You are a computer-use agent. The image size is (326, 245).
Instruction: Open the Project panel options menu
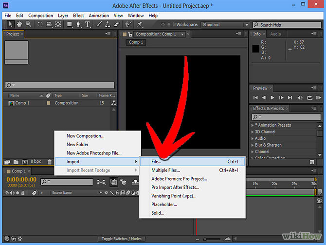point(108,34)
